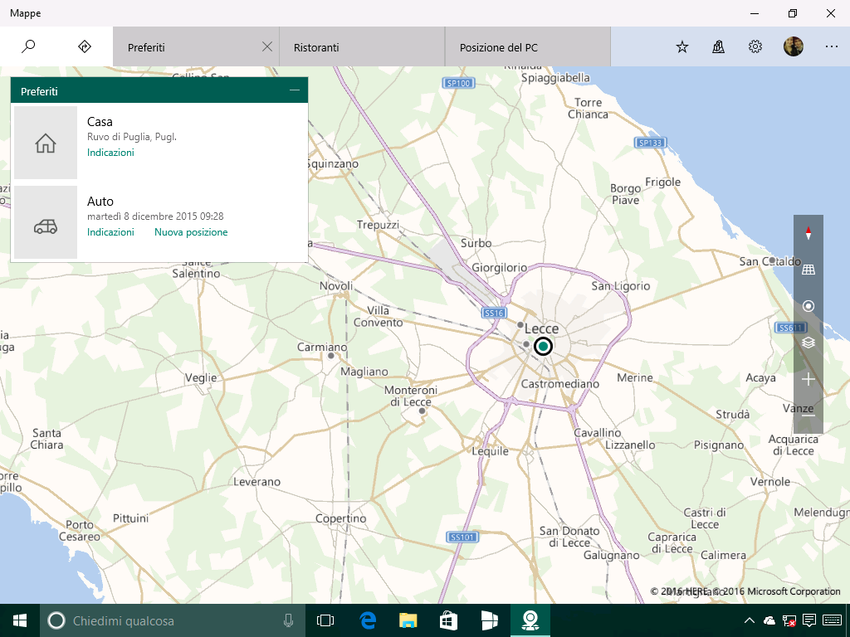Click the Copertino town label
Image resolution: width=850 pixels, height=637 pixels.
pos(341,518)
